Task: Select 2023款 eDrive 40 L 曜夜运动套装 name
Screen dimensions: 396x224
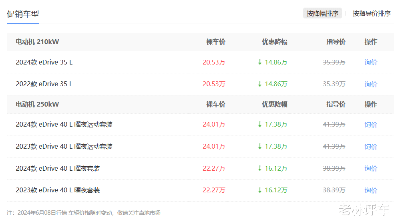Action: (x=64, y=146)
